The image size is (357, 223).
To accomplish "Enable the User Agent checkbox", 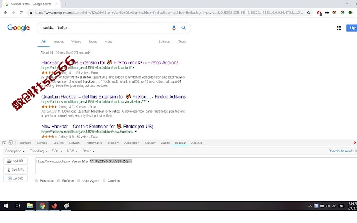I will 79,181.
